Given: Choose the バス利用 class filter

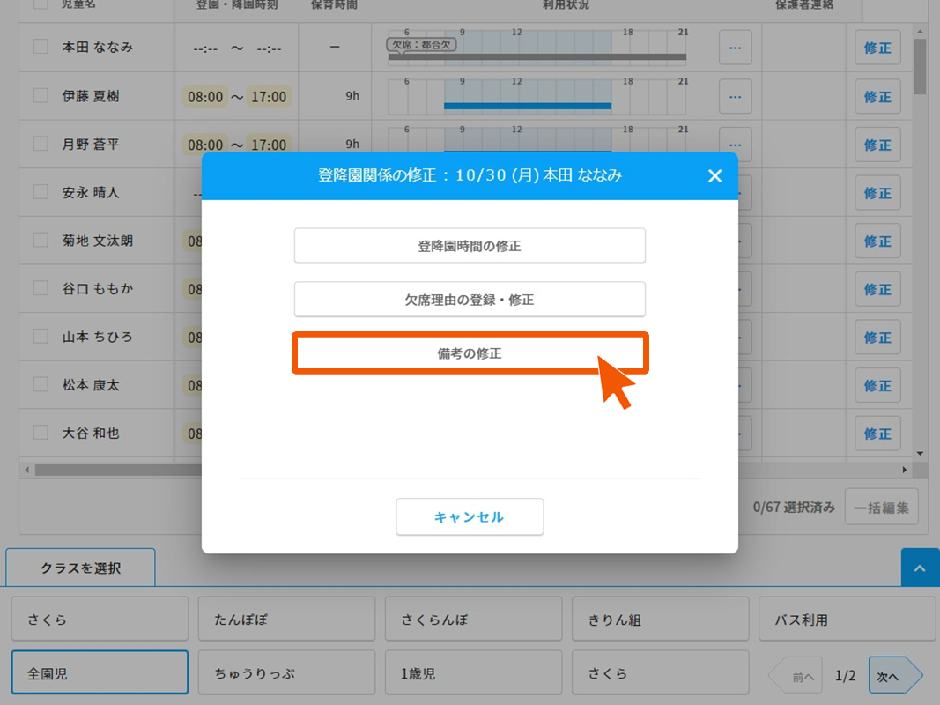Looking at the screenshot, I should coord(847,620).
